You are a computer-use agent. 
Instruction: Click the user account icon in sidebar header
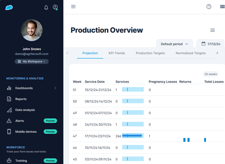click(x=55, y=7)
